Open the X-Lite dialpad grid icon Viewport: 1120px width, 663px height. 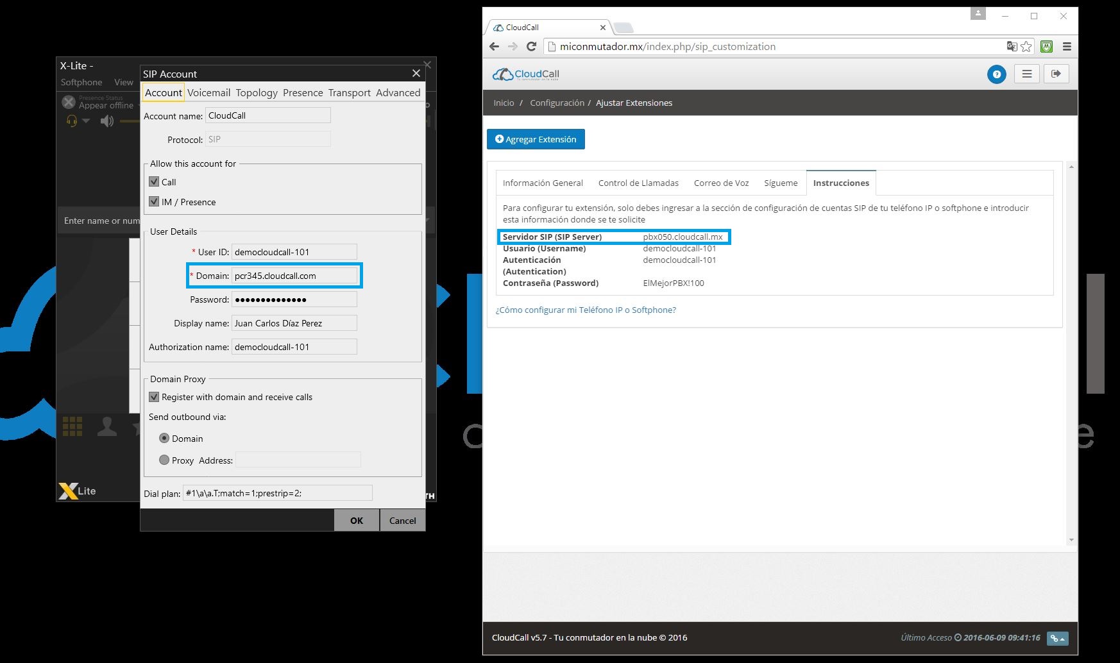click(72, 426)
